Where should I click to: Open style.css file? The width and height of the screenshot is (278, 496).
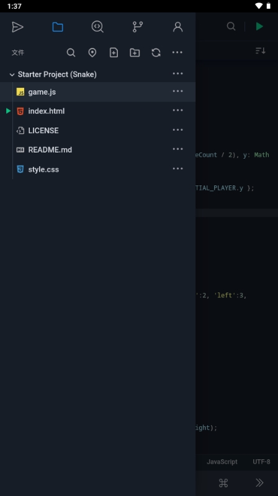(x=98, y=169)
